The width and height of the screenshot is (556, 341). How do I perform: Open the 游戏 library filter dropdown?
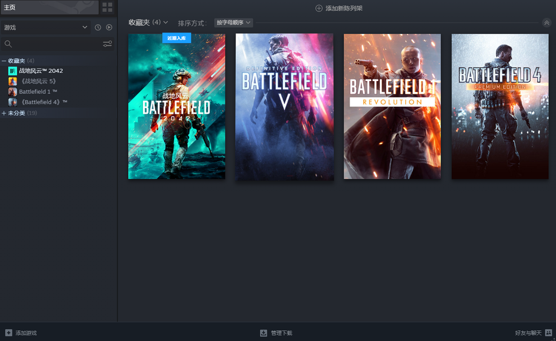coord(45,27)
